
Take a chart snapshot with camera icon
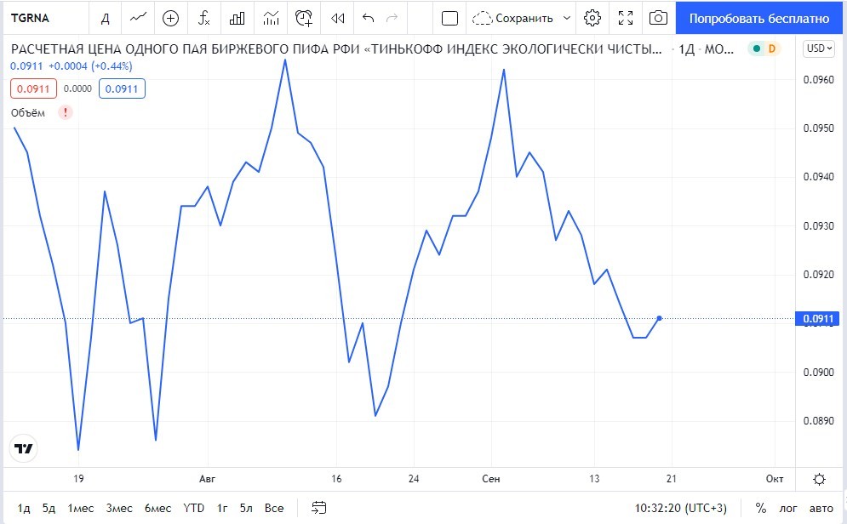tap(658, 18)
